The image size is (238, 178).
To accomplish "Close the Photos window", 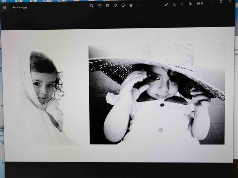I will point(230,1).
